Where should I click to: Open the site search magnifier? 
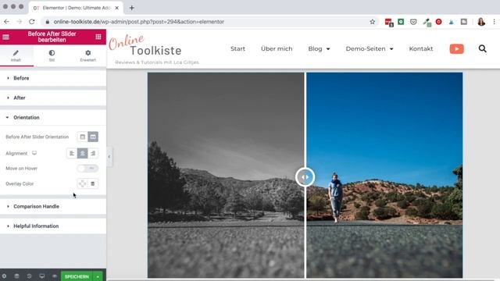point(483,48)
